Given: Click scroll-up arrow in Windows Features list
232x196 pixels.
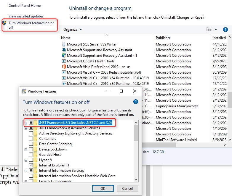Looking at the screenshot, I should [136, 123].
